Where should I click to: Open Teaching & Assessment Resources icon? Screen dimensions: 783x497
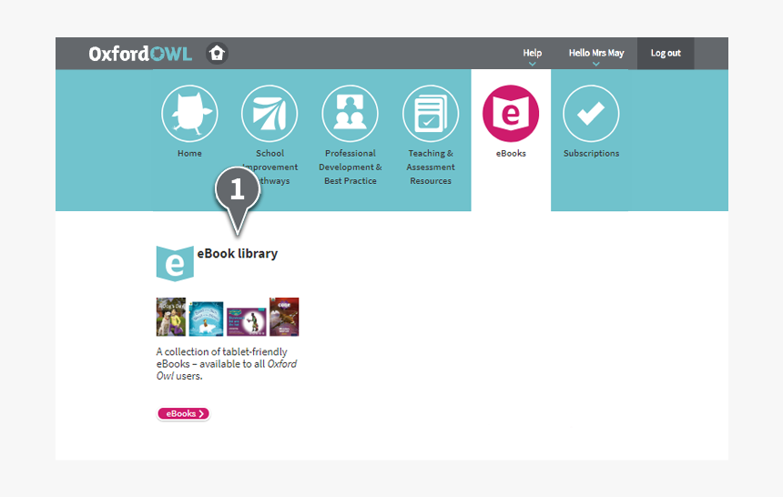point(431,114)
